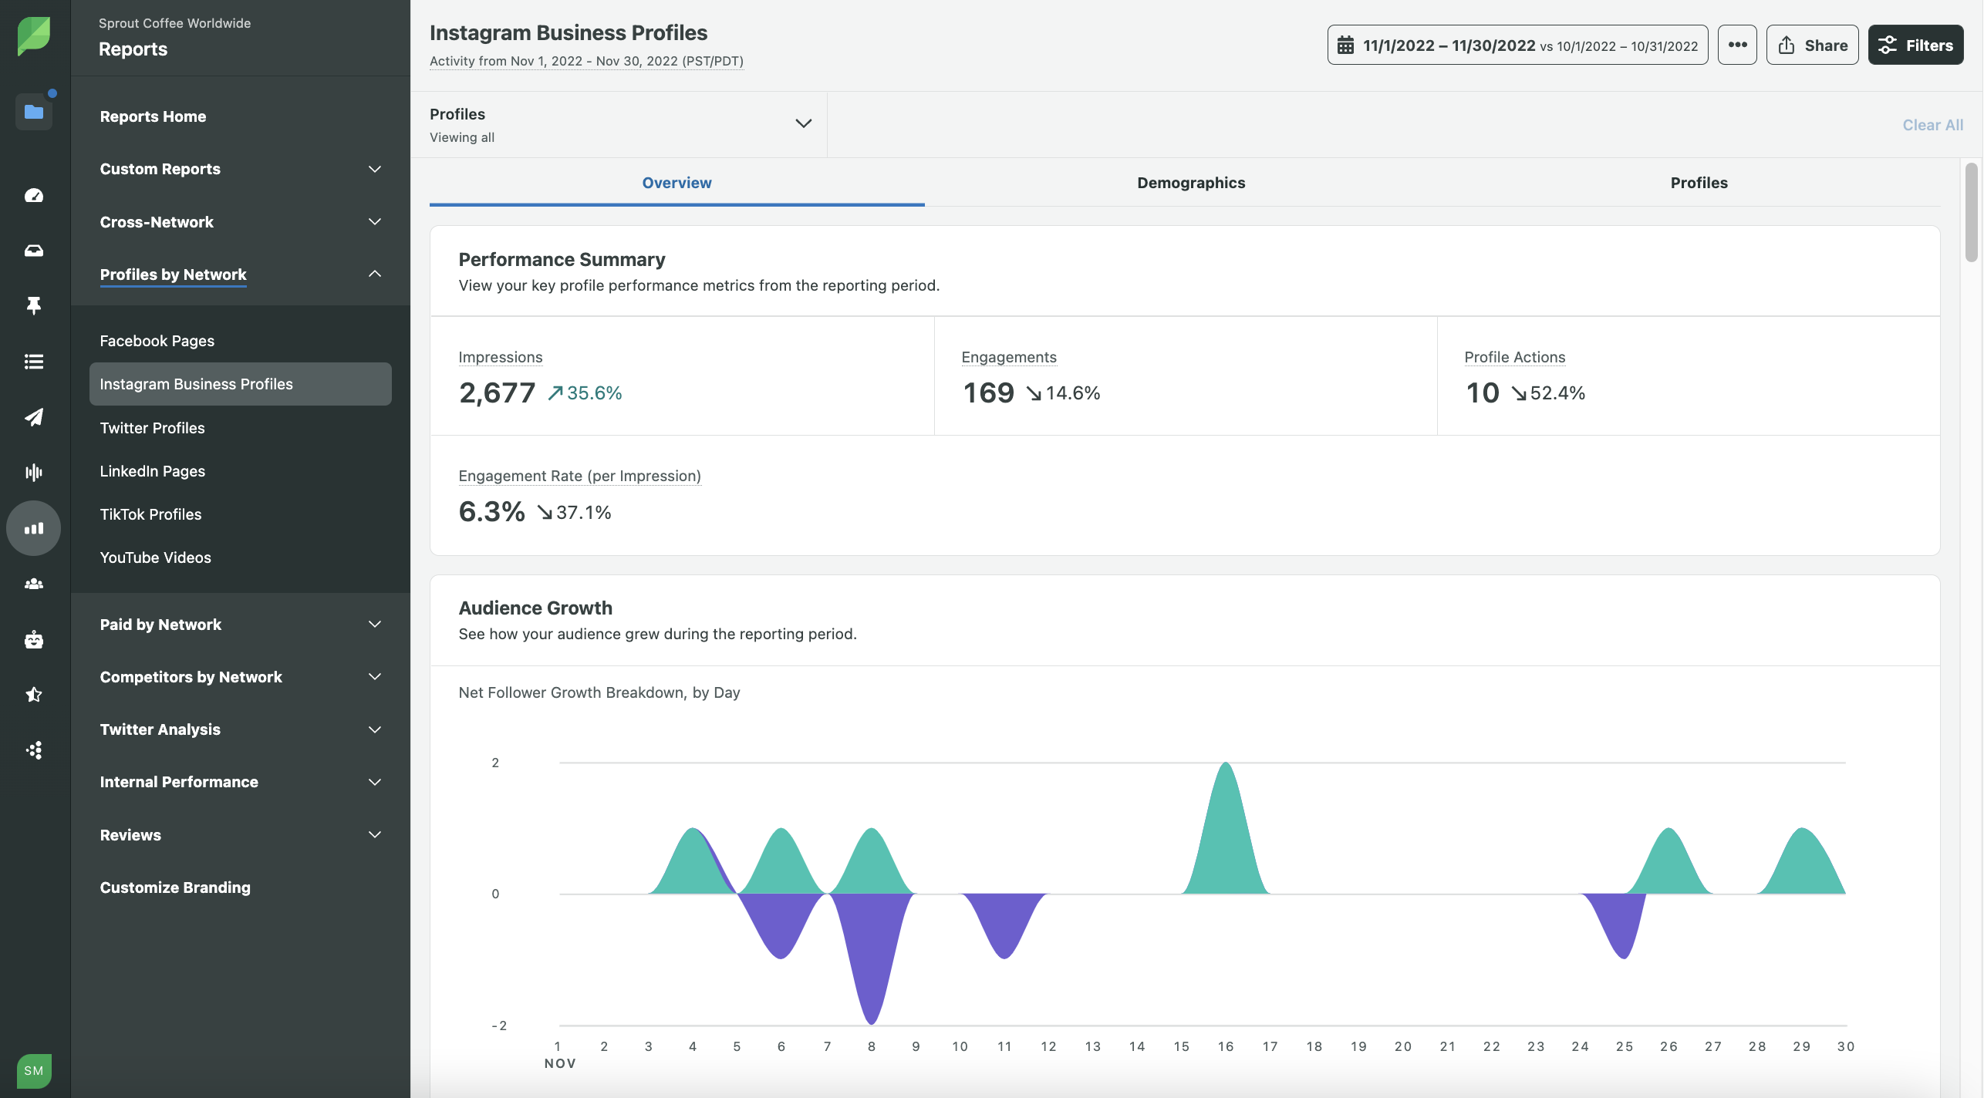The height and width of the screenshot is (1098, 1984).
Task: Click the inbox tray icon
Action: click(34, 251)
